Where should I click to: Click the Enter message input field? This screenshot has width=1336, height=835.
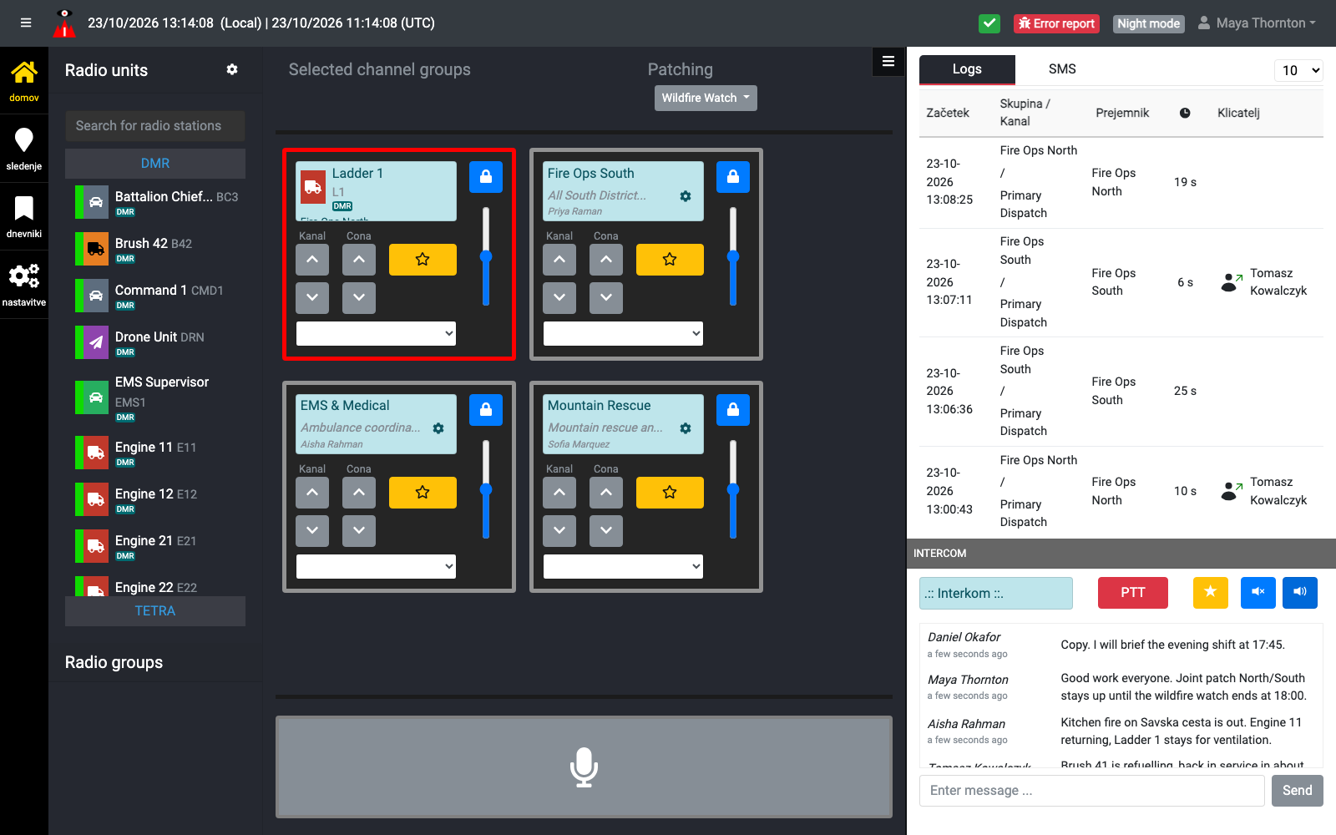(x=1092, y=791)
